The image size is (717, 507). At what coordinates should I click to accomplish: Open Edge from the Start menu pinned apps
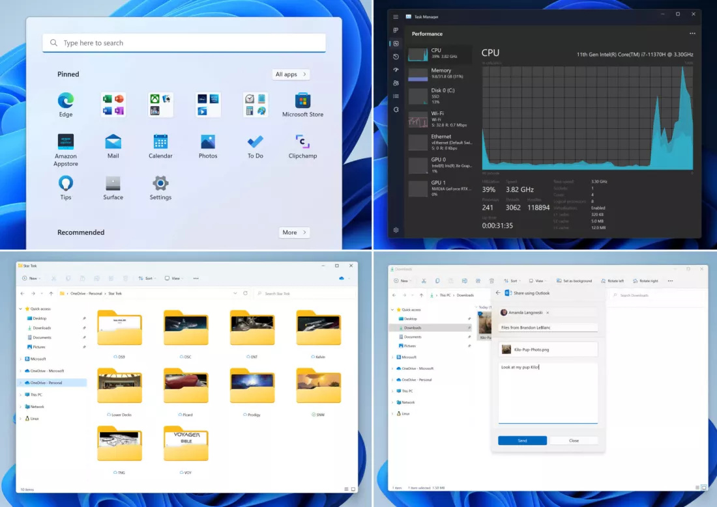[65, 105]
